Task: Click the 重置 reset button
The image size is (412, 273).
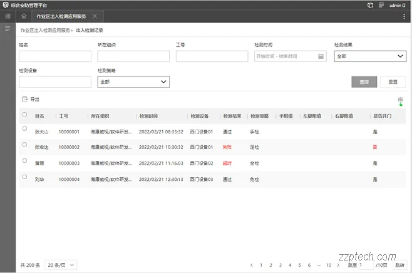Action: 393,82
